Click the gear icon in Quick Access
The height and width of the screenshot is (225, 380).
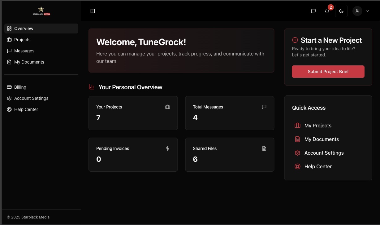297,153
